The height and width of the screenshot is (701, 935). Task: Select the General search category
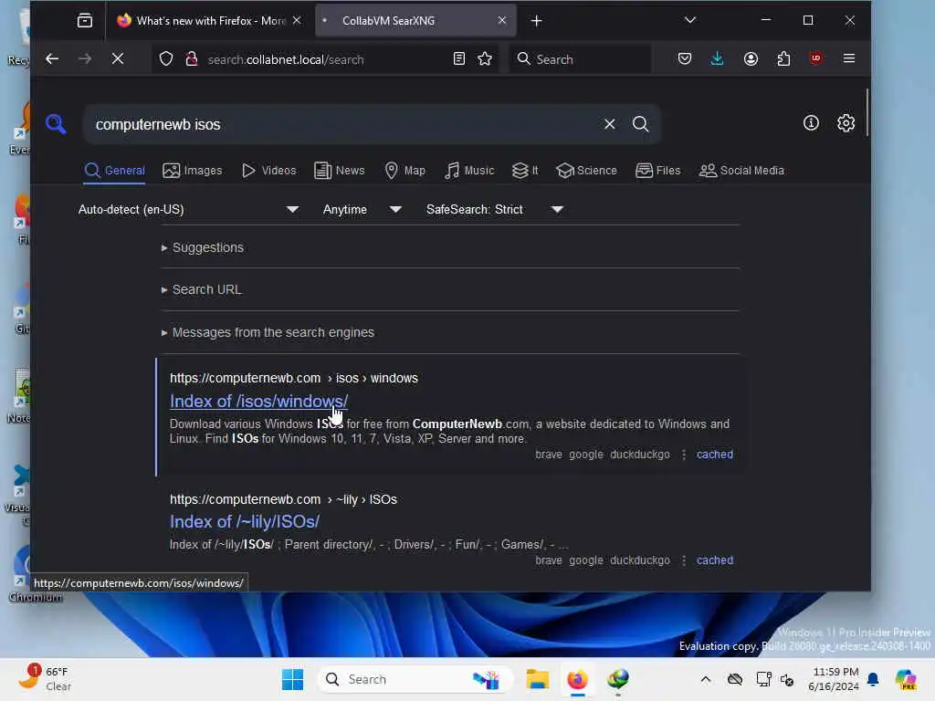pos(114,171)
